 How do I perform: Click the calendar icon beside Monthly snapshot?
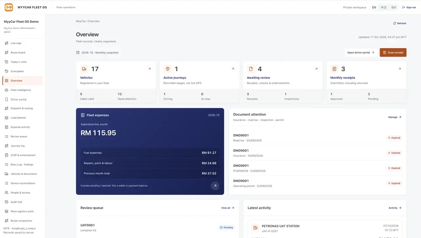click(x=78, y=52)
